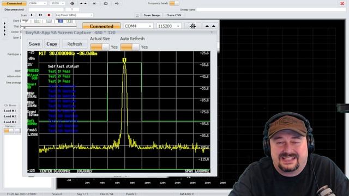Click the Save Image button

[152, 15]
